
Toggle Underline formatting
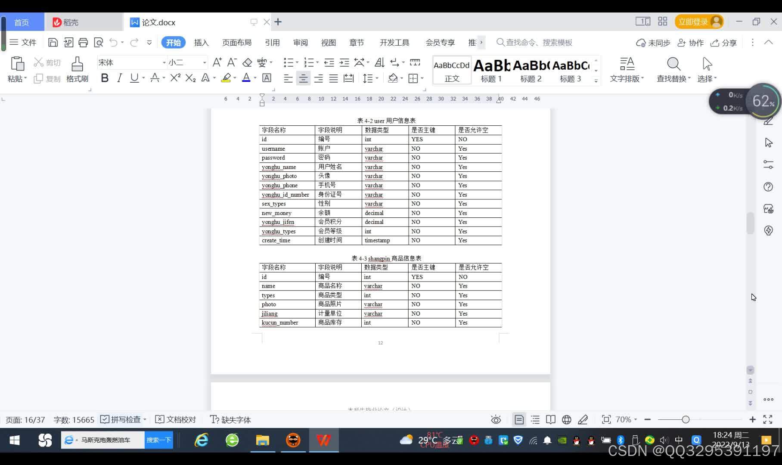[134, 78]
